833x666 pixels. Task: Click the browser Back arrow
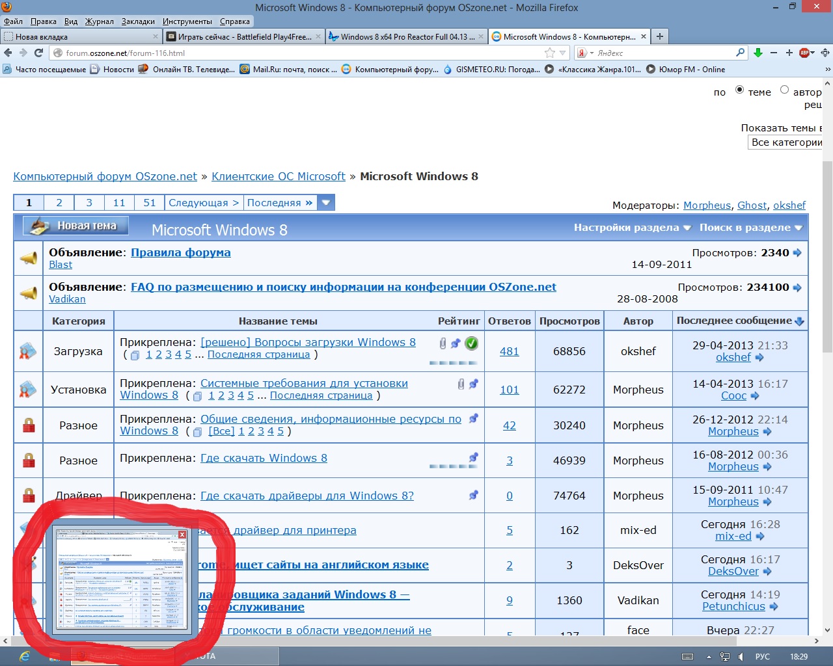coord(8,53)
